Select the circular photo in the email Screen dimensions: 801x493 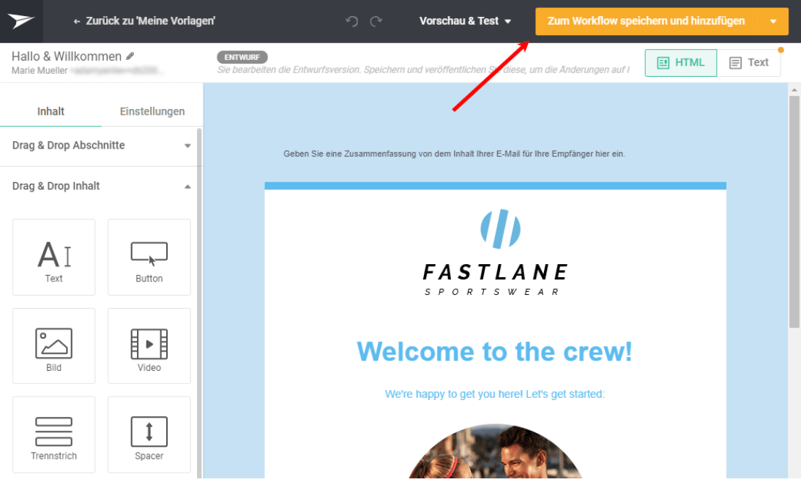point(495,451)
